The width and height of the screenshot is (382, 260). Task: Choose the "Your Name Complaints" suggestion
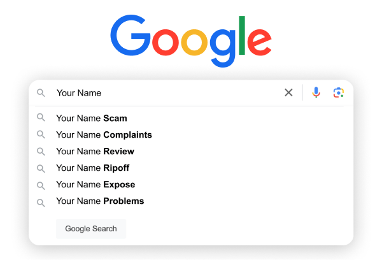(x=104, y=134)
